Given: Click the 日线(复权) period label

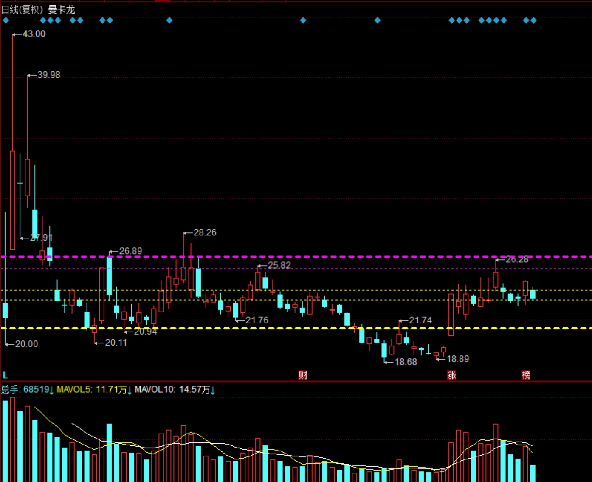Looking at the screenshot, I should coord(23,9).
